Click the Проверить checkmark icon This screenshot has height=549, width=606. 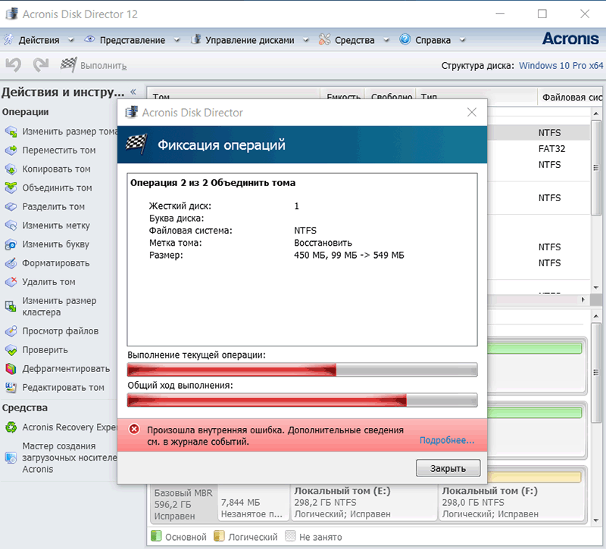tap(11, 350)
